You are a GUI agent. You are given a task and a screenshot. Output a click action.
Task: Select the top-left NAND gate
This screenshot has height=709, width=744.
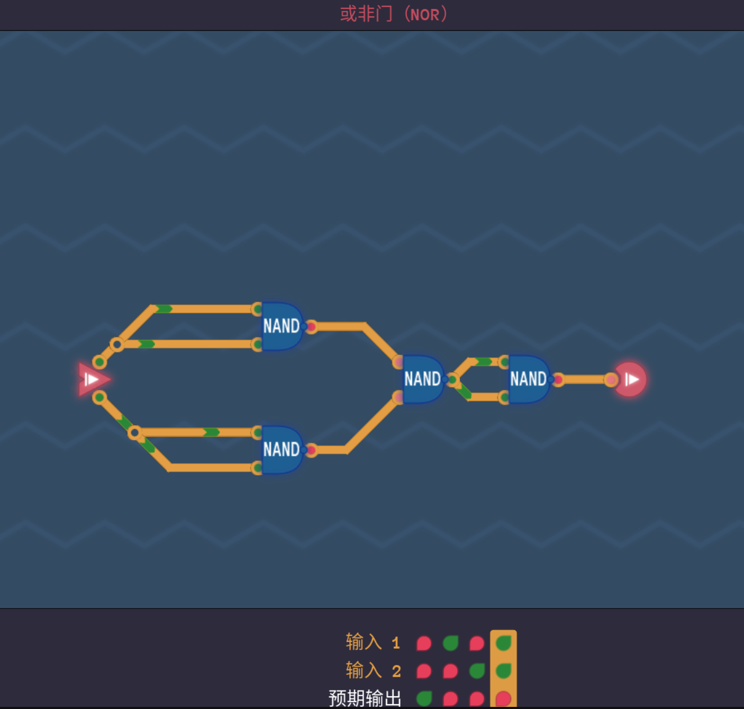282,326
